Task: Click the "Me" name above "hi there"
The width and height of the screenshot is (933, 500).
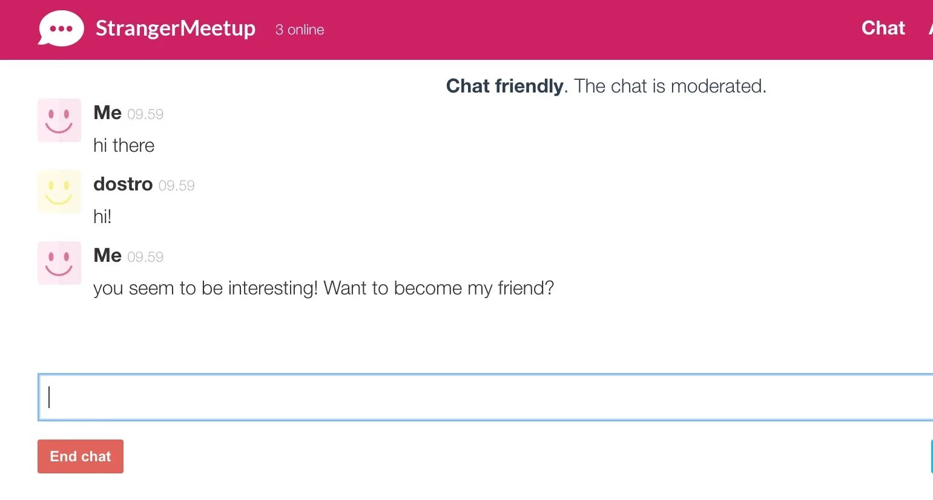Action: (108, 113)
